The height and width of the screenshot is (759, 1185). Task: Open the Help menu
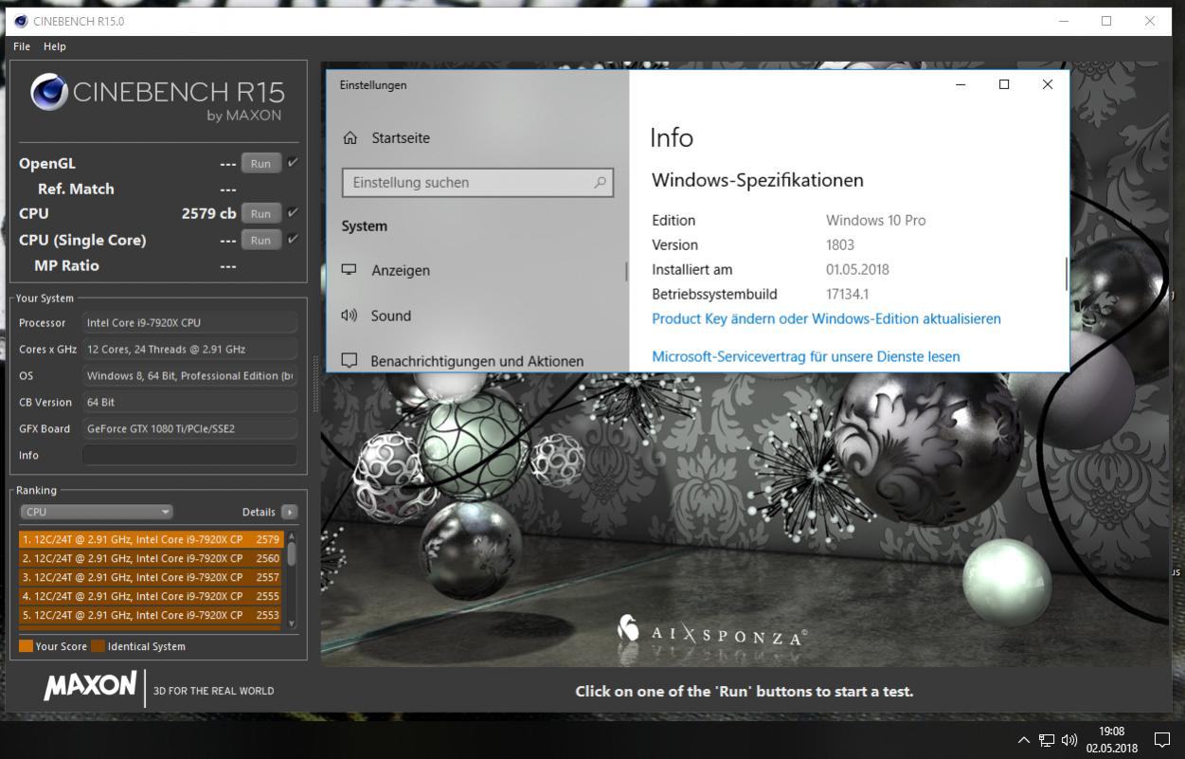55,46
